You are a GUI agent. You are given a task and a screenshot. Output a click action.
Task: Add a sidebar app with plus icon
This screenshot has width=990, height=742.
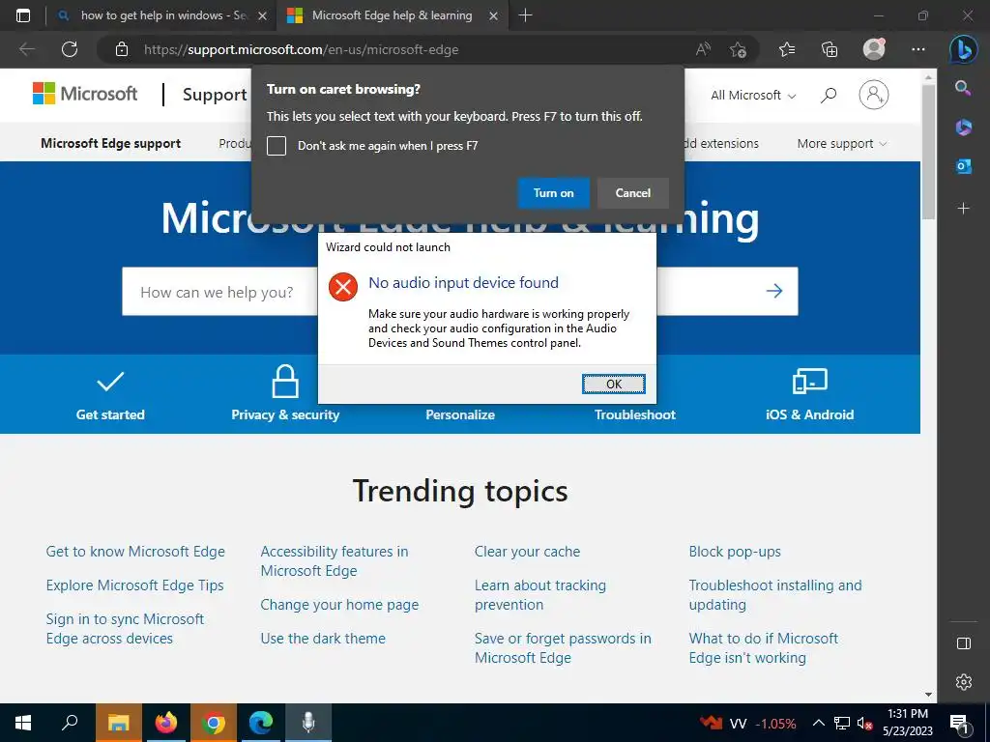tap(963, 209)
